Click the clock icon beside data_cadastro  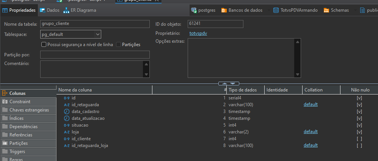[67, 111]
